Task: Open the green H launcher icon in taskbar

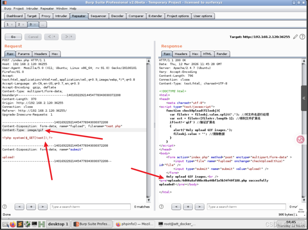Action: coord(42,224)
